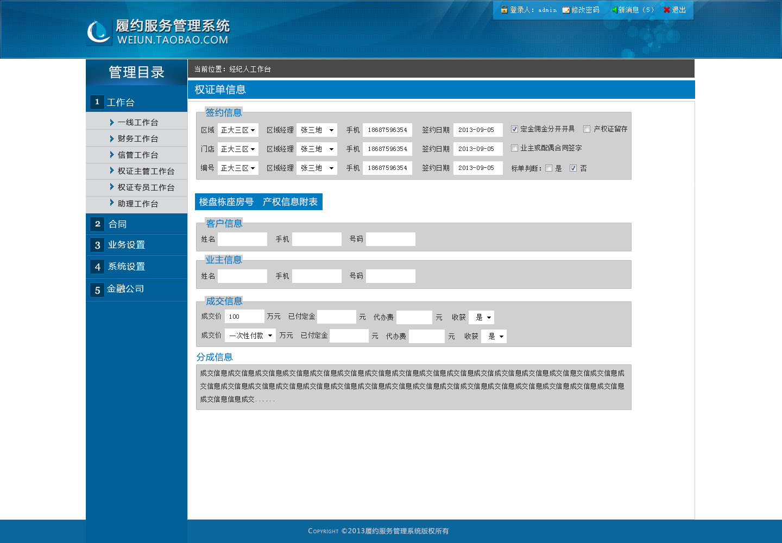Open 权证主管工作台 link
The height and width of the screenshot is (543, 782).
(x=146, y=171)
